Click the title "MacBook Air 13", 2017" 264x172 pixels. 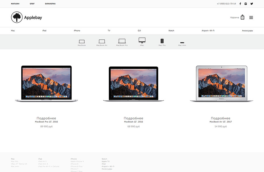[220, 122]
